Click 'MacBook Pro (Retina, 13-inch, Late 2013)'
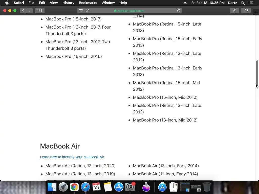 pos(167,57)
